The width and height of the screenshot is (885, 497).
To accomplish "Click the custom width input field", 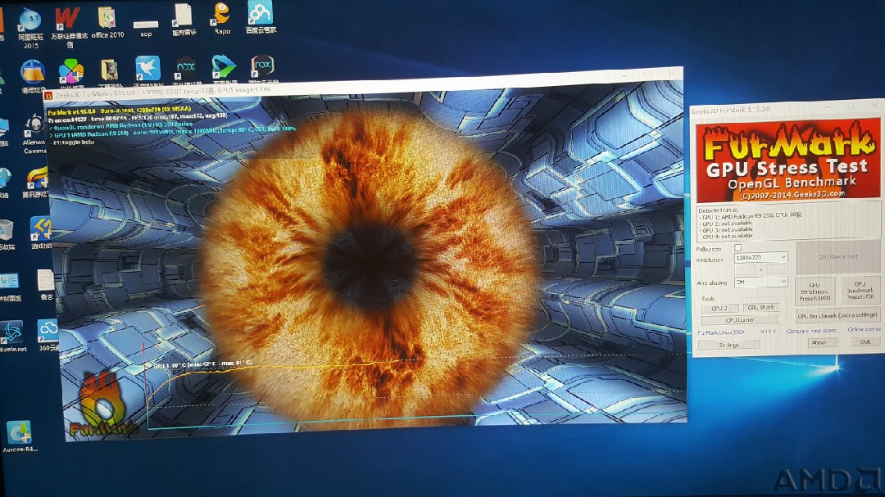I will 745,269.
